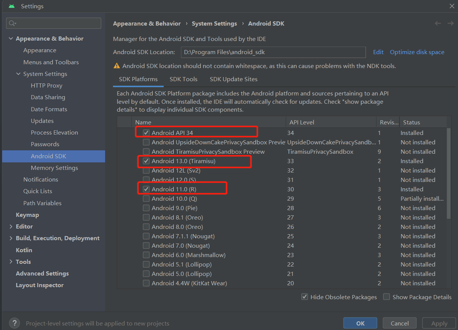Open help with the question mark button

coord(14,323)
